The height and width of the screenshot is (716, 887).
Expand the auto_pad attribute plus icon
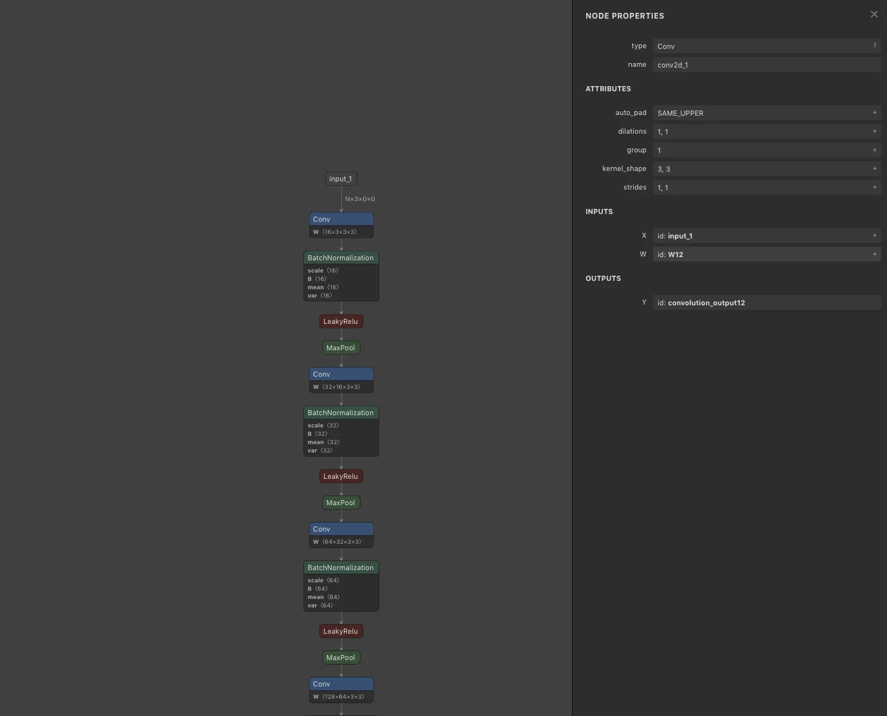coord(874,112)
